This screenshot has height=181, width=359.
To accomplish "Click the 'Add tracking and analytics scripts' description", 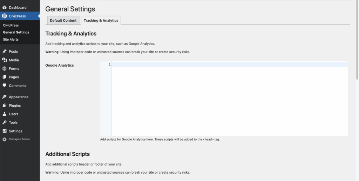I will [100, 43].
